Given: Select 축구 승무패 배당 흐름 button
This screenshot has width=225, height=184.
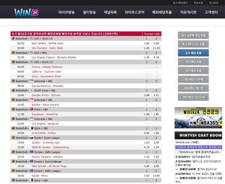Looking at the screenshot, I should 193,35.
